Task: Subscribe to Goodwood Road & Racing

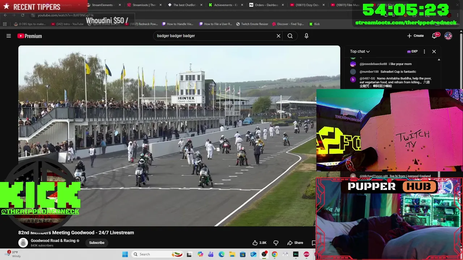Action: [x=97, y=243]
